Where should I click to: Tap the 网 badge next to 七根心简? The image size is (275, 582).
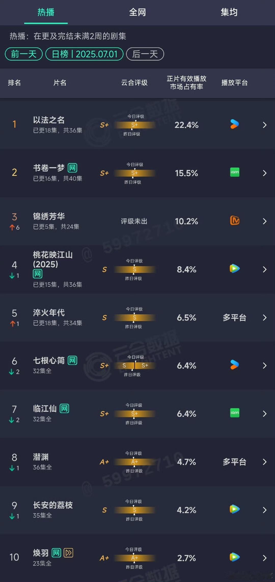(x=72, y=360)
